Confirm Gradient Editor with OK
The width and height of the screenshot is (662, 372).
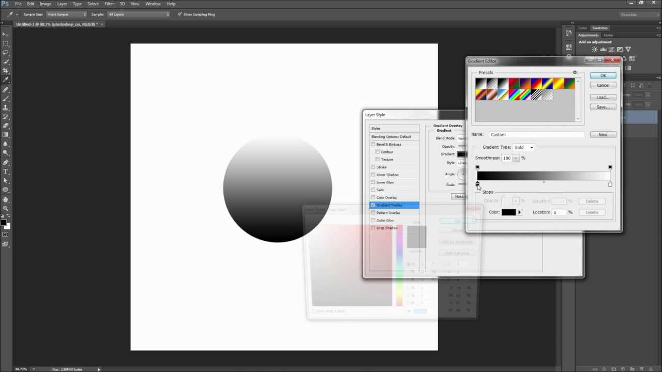coord(603,75)
